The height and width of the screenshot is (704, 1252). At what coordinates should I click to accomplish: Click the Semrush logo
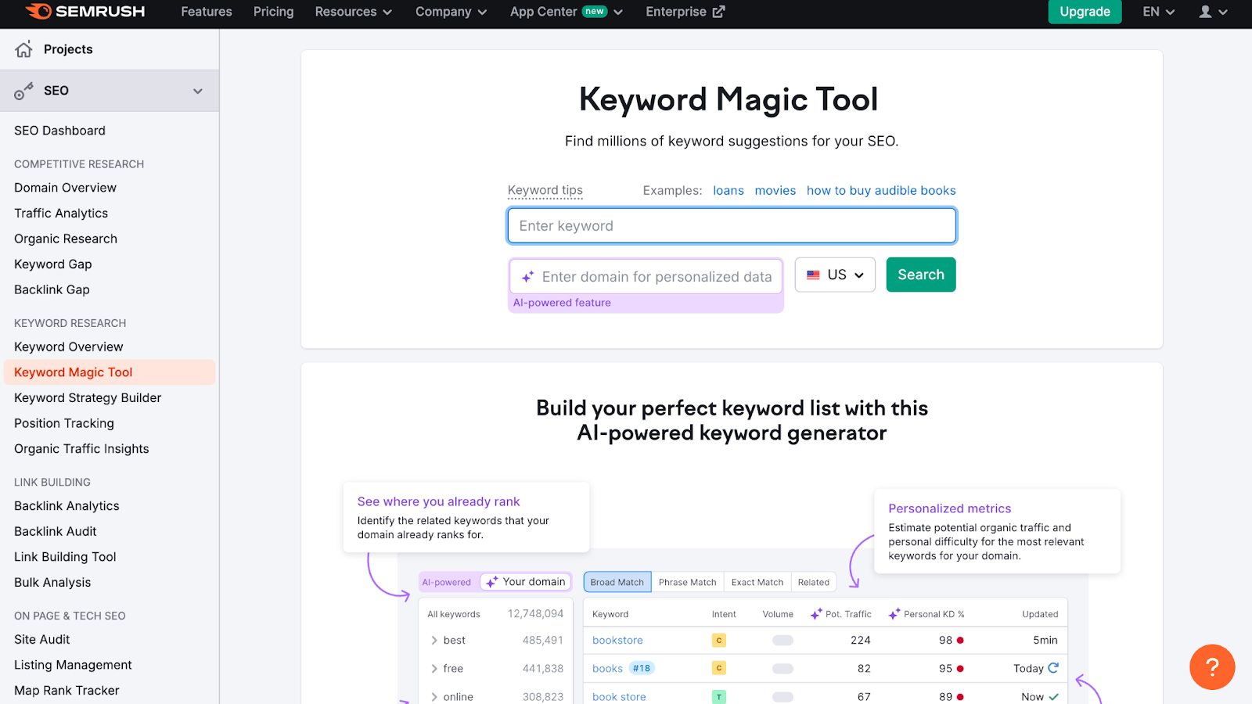click(x=85, y=12)
